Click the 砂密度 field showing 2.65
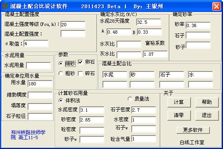The image size is (223, 149). [x=92, y=120]
